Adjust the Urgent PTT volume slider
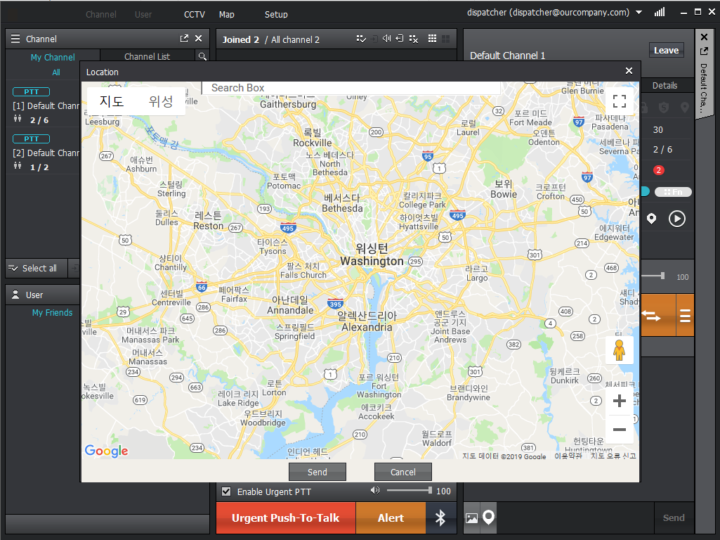 coord(408,490)
